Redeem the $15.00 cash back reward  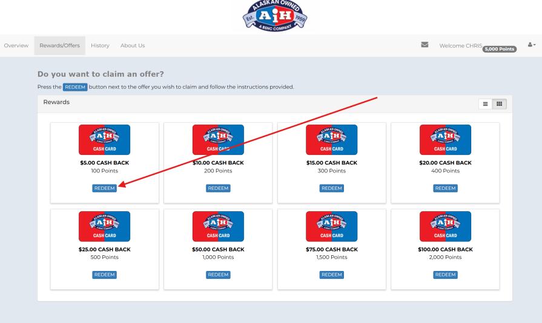click(x=331, y=188)
